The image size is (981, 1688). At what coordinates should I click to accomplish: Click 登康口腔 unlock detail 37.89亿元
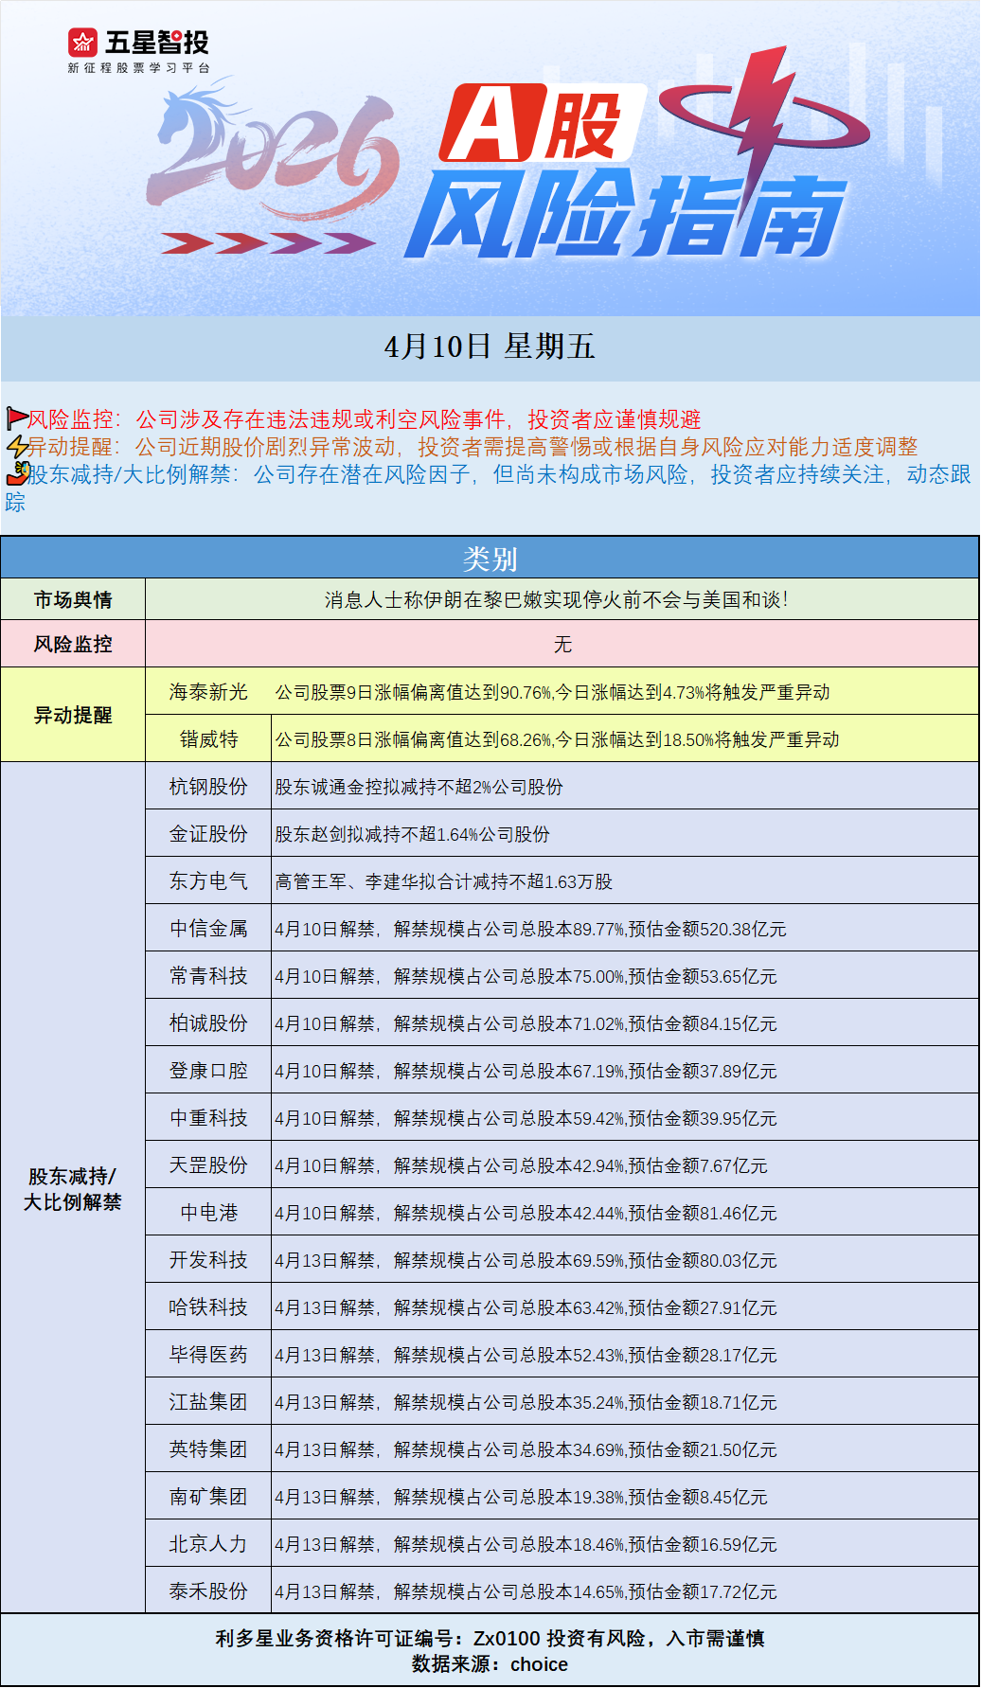tap(526, 1071)
